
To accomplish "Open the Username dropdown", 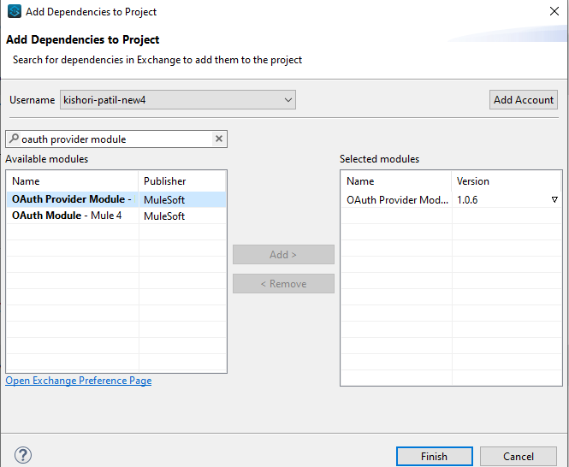I will (x=178, y=100).
